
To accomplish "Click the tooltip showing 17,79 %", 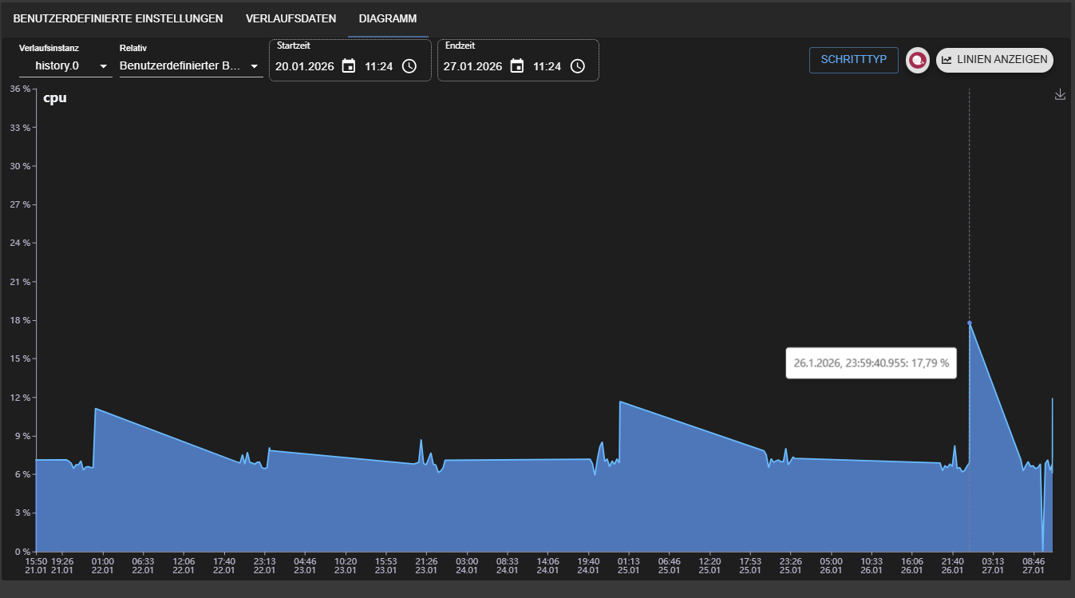I will [x=871, y=362].
